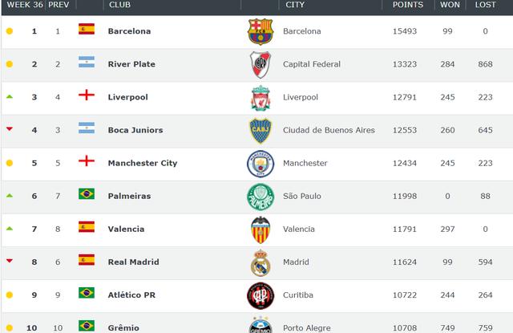Open the Manchester City club name link
Image resolution: width=513 pixels, height=333 pixels.
click(142, 163)
